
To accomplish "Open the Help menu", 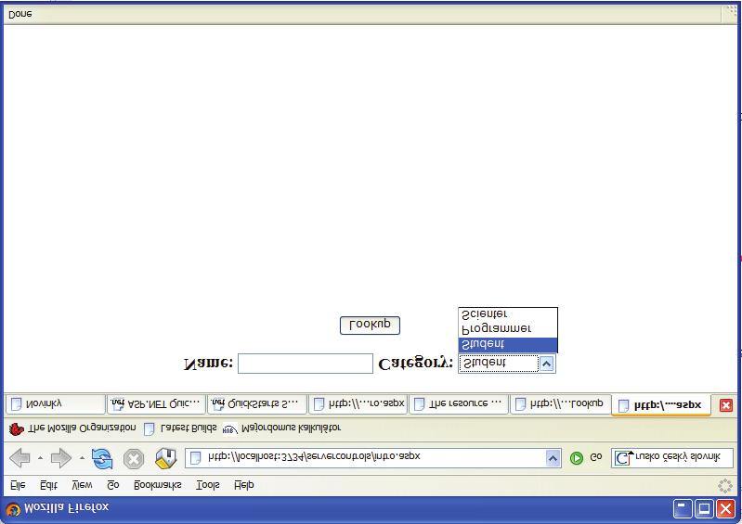I will tap(244, 485).
